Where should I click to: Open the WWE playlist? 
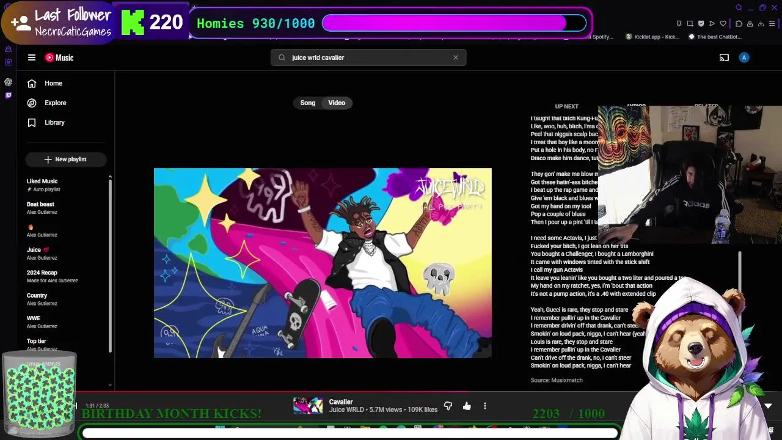(x=66, y=322)
